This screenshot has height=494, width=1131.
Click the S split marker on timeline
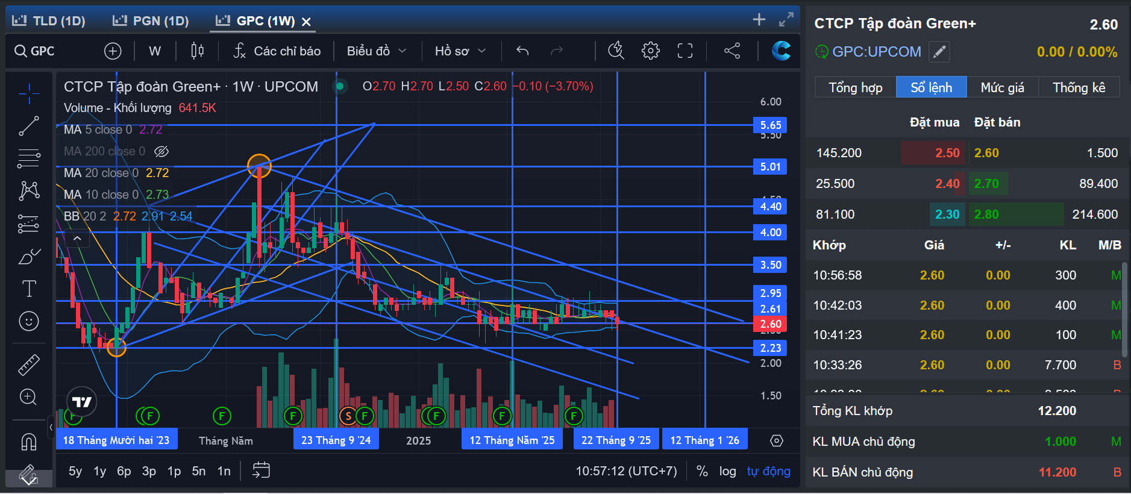[348, 416]
